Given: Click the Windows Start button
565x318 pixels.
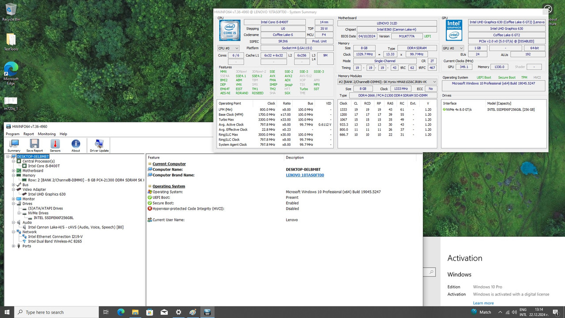Looking at the screenshot, I should pyautogui.click(x=7, y=312).
